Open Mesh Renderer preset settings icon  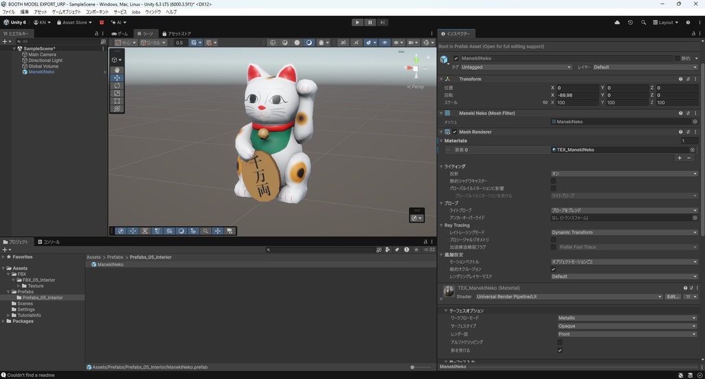coord(688,132)
